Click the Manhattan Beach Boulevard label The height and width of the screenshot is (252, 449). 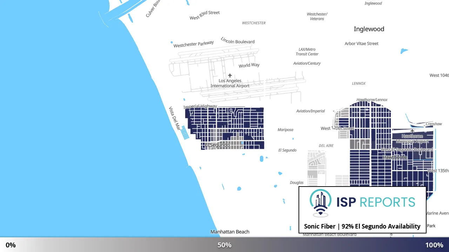click(330, 234)
